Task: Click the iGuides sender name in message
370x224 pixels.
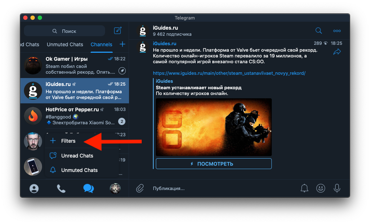Action: (x=165, y=43)
